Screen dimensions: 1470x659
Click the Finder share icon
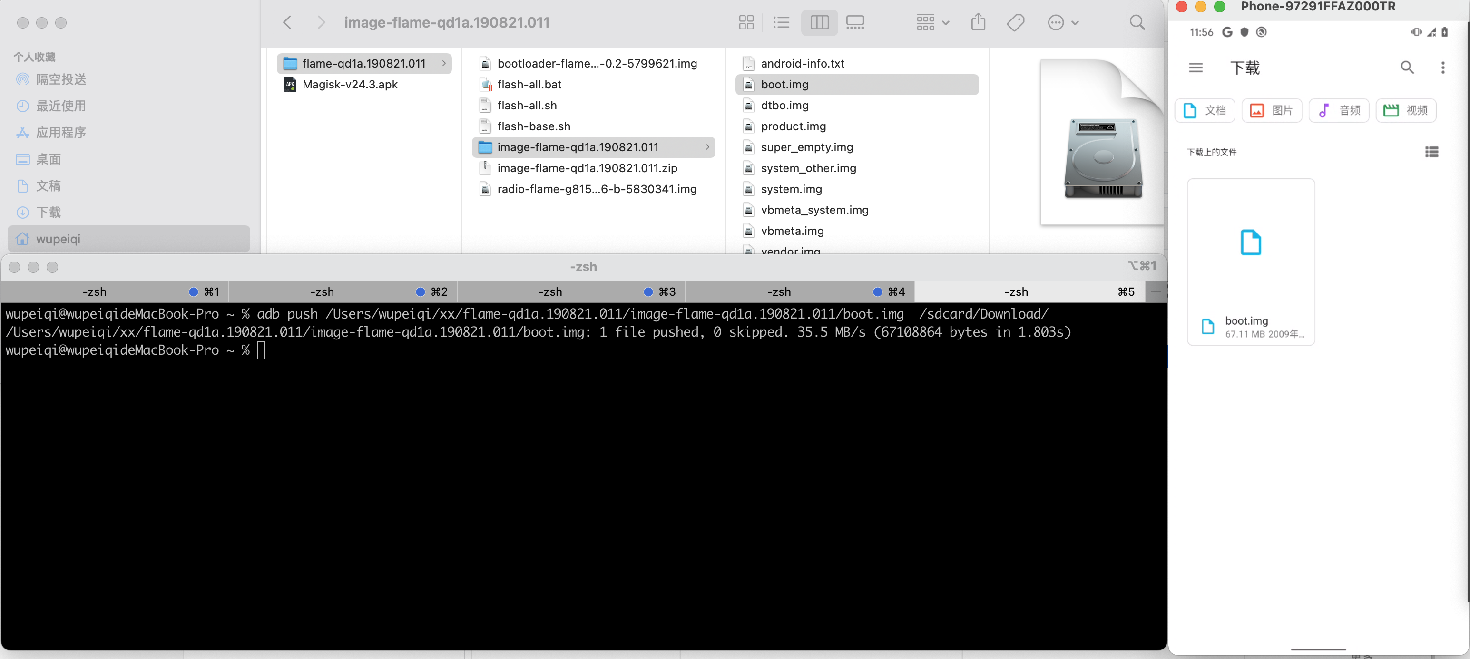[x=978, y=22]
